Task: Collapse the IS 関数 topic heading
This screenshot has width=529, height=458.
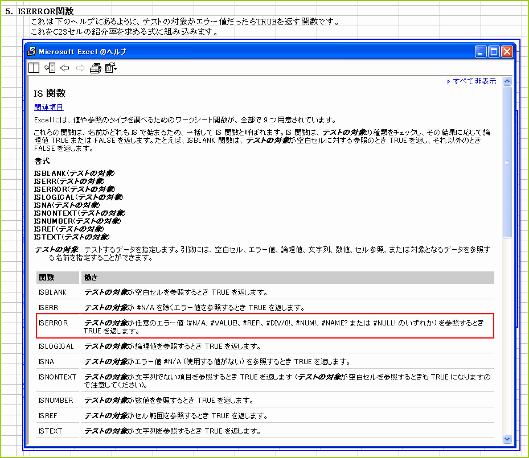Action: (45, 93)
